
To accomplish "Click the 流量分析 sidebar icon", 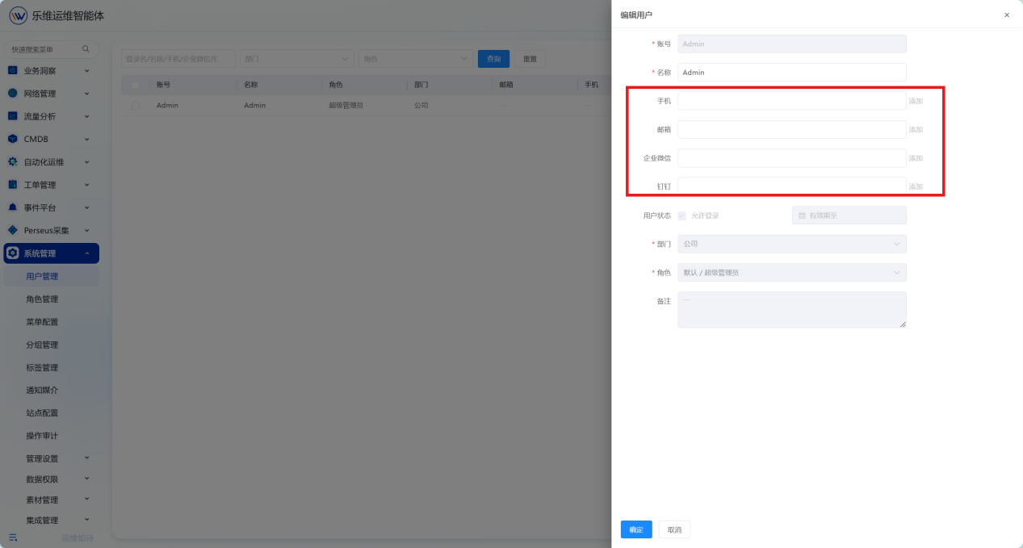I will [13, 116].
